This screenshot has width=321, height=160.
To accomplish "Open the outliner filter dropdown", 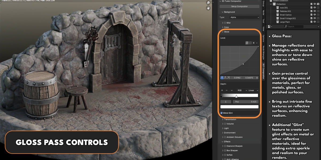I will [x=319, y=26].
